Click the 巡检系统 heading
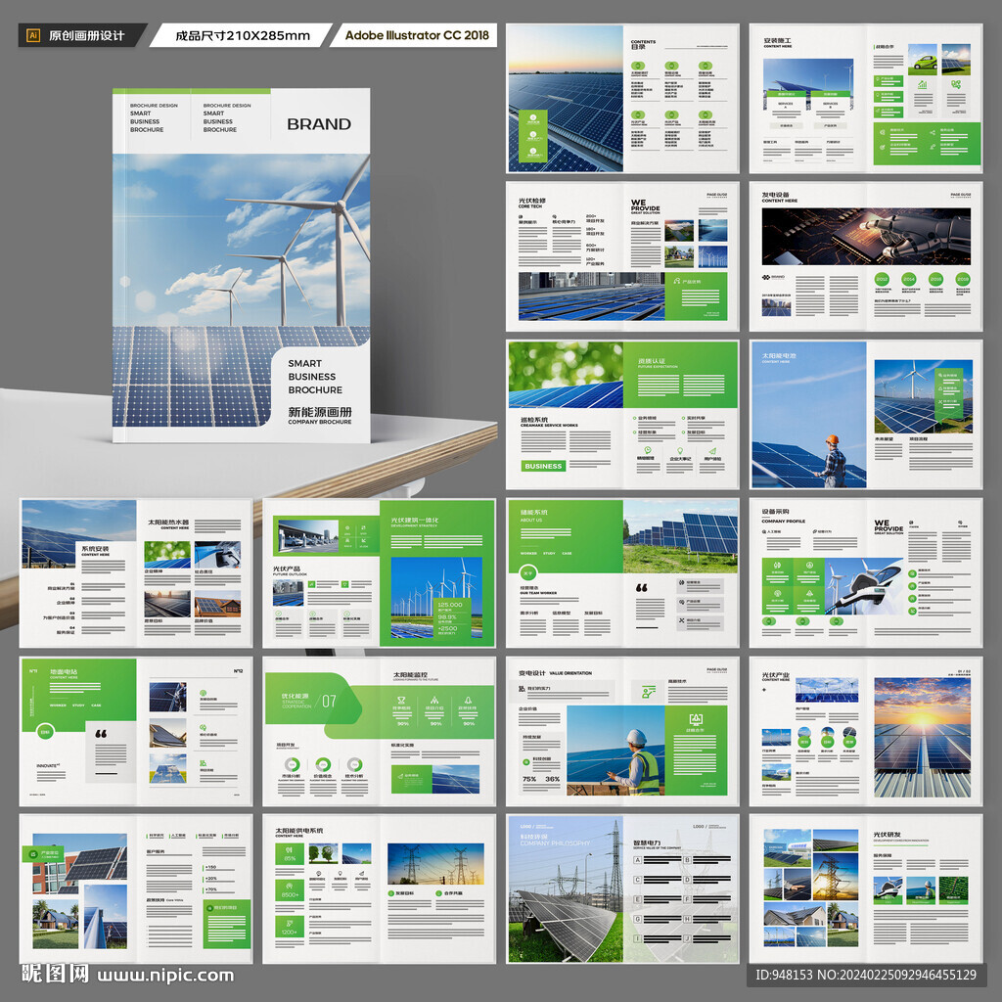 [x=534, y=420]
